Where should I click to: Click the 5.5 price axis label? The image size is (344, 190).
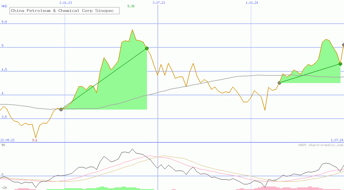(x=4, y=22)
